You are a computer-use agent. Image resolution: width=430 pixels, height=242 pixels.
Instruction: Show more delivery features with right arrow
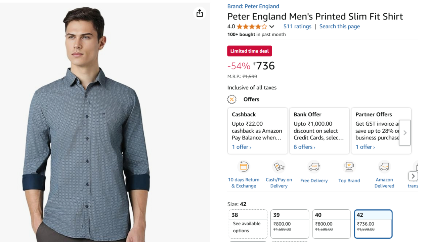click(x=413, y=176)
